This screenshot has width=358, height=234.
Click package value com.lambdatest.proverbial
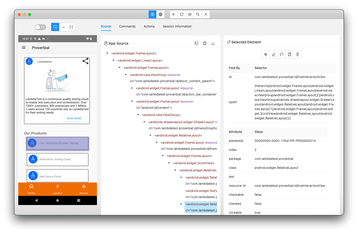pyautogui.click(x=274, y=159)
